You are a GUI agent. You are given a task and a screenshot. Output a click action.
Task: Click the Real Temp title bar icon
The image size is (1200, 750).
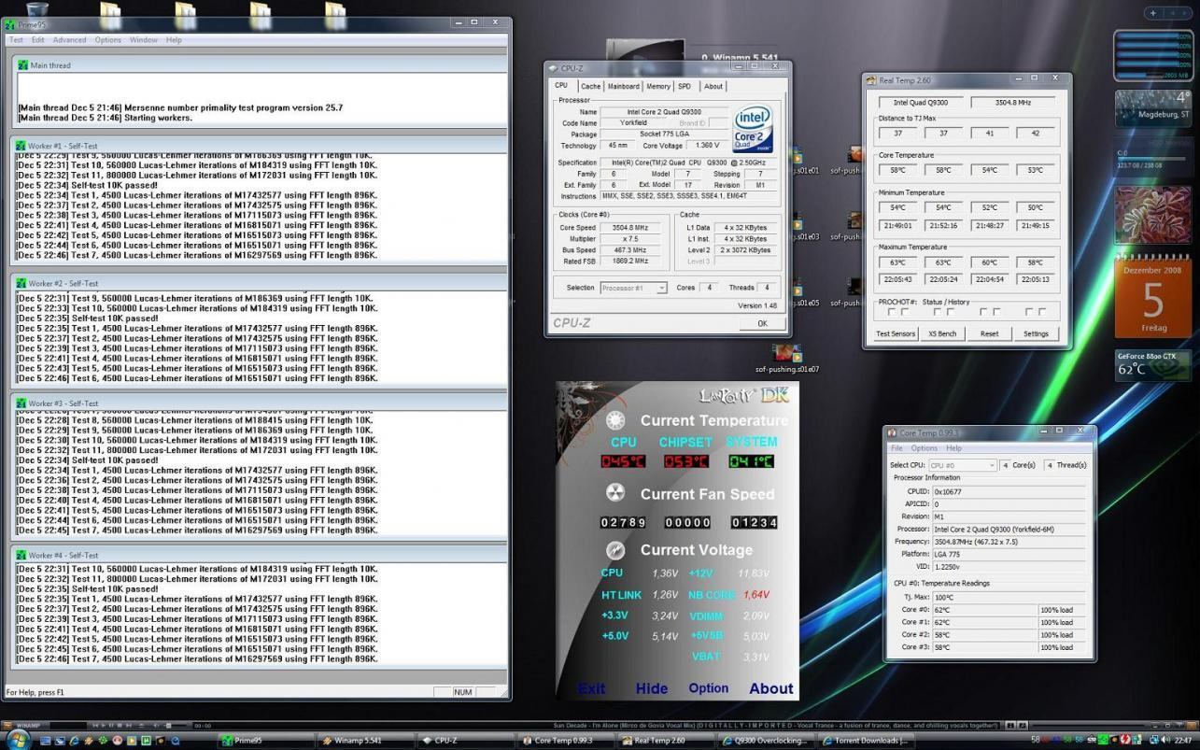[871, 80]
